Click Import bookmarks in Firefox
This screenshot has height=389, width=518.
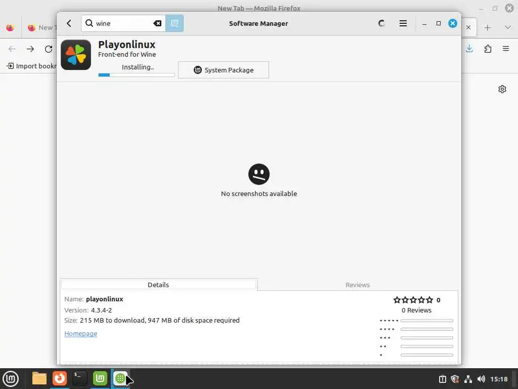32,66
